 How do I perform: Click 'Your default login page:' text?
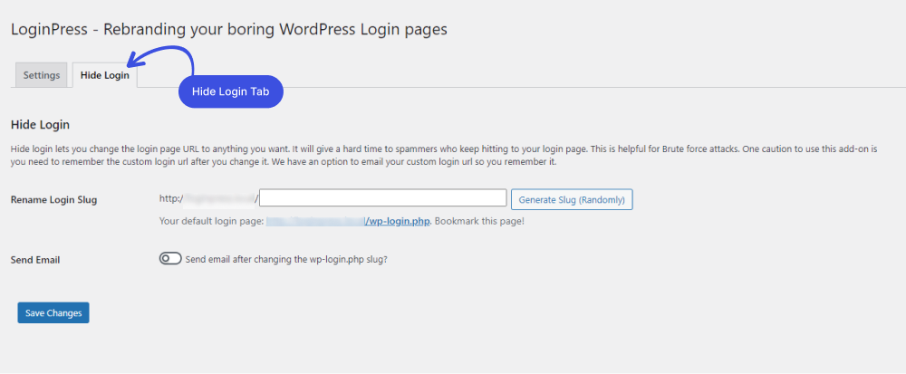pyautogui.click(x=211, y=221)
